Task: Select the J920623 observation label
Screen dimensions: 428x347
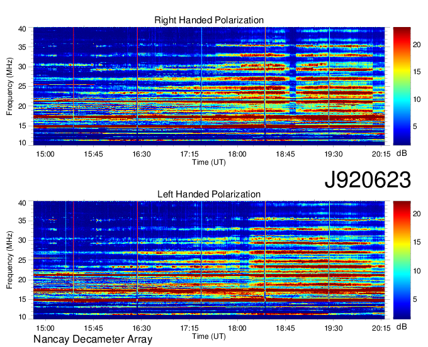Action: (x=368, y=180)
